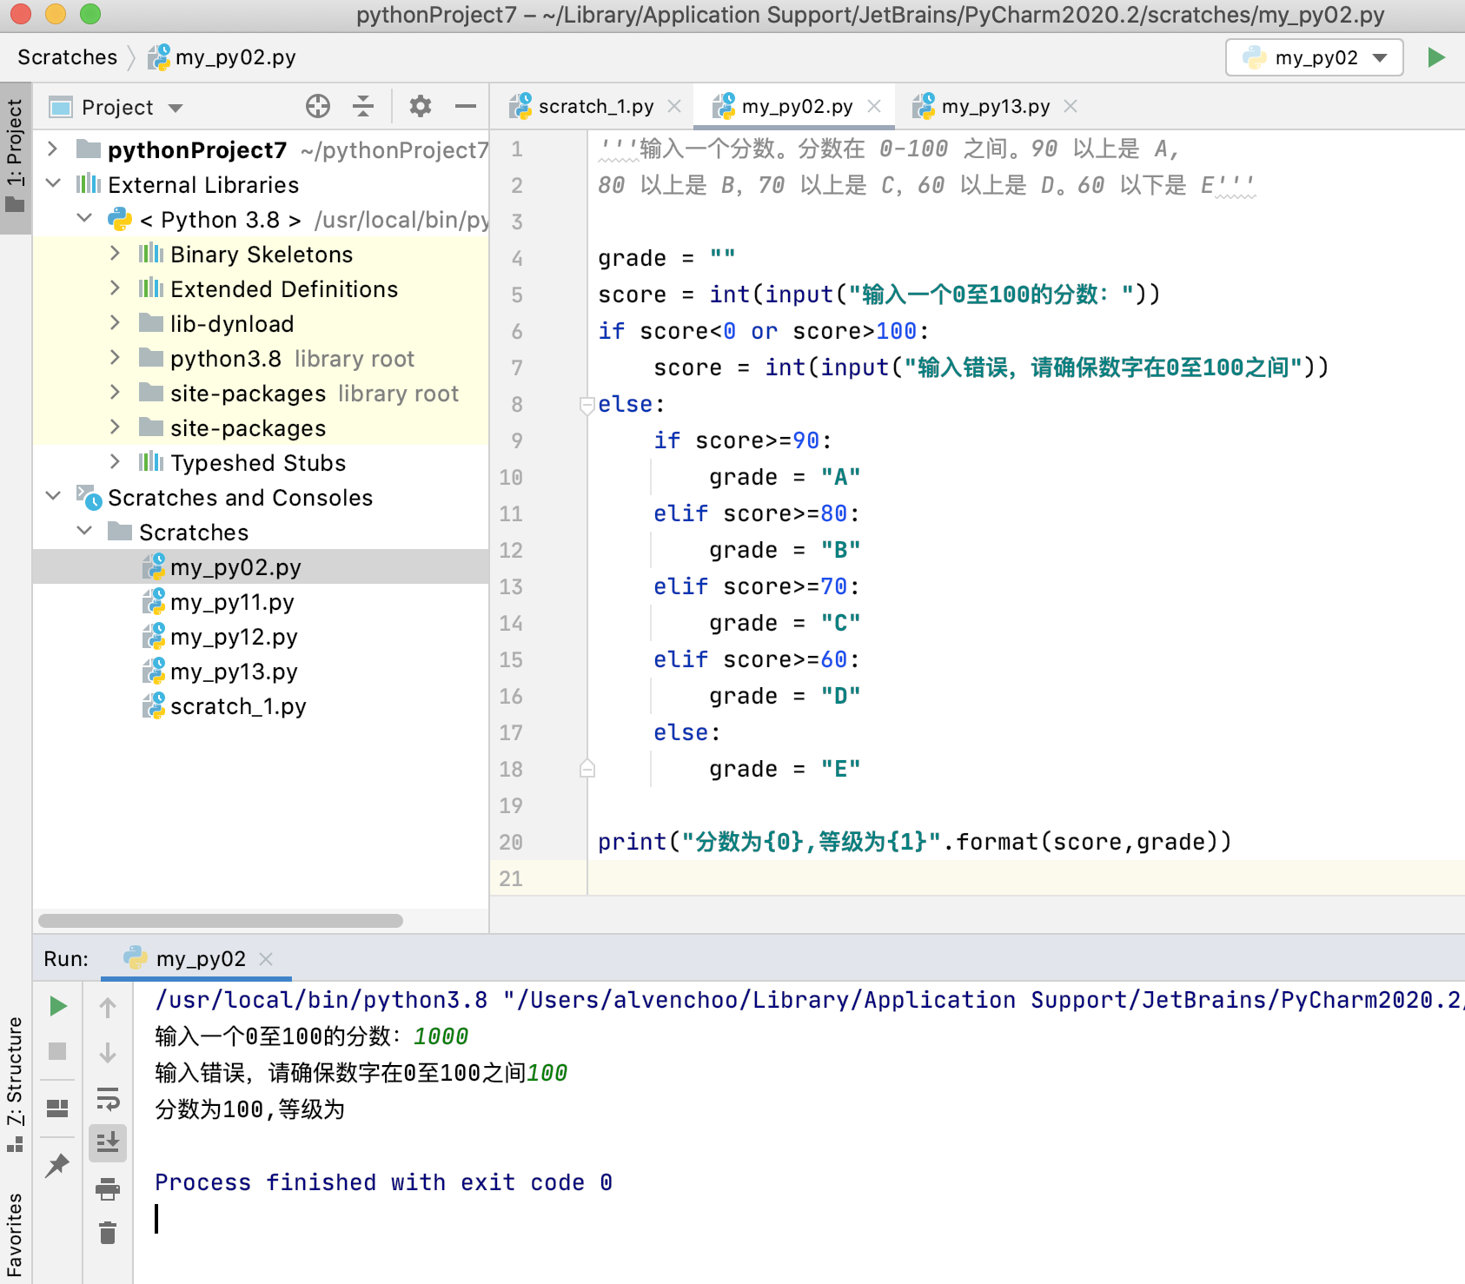Collapse the Scratches folder
Image resolution: width=1465 pixels, height=1284 pixels.
tap(84, 532)
